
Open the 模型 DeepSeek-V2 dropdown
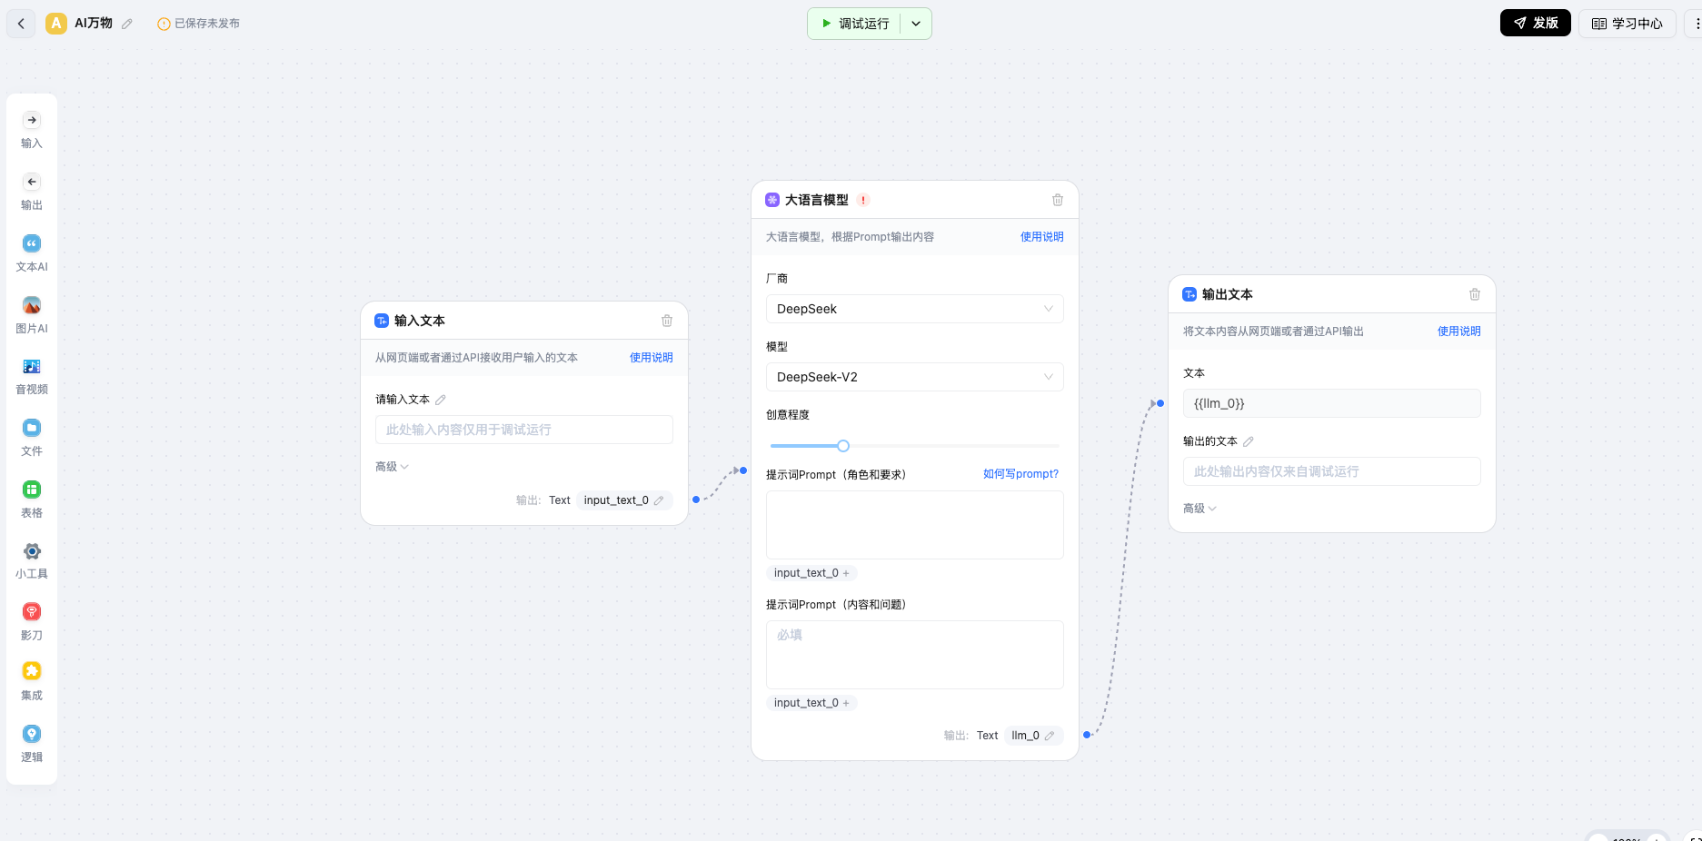pyautogui.click(x=914, y=377)
